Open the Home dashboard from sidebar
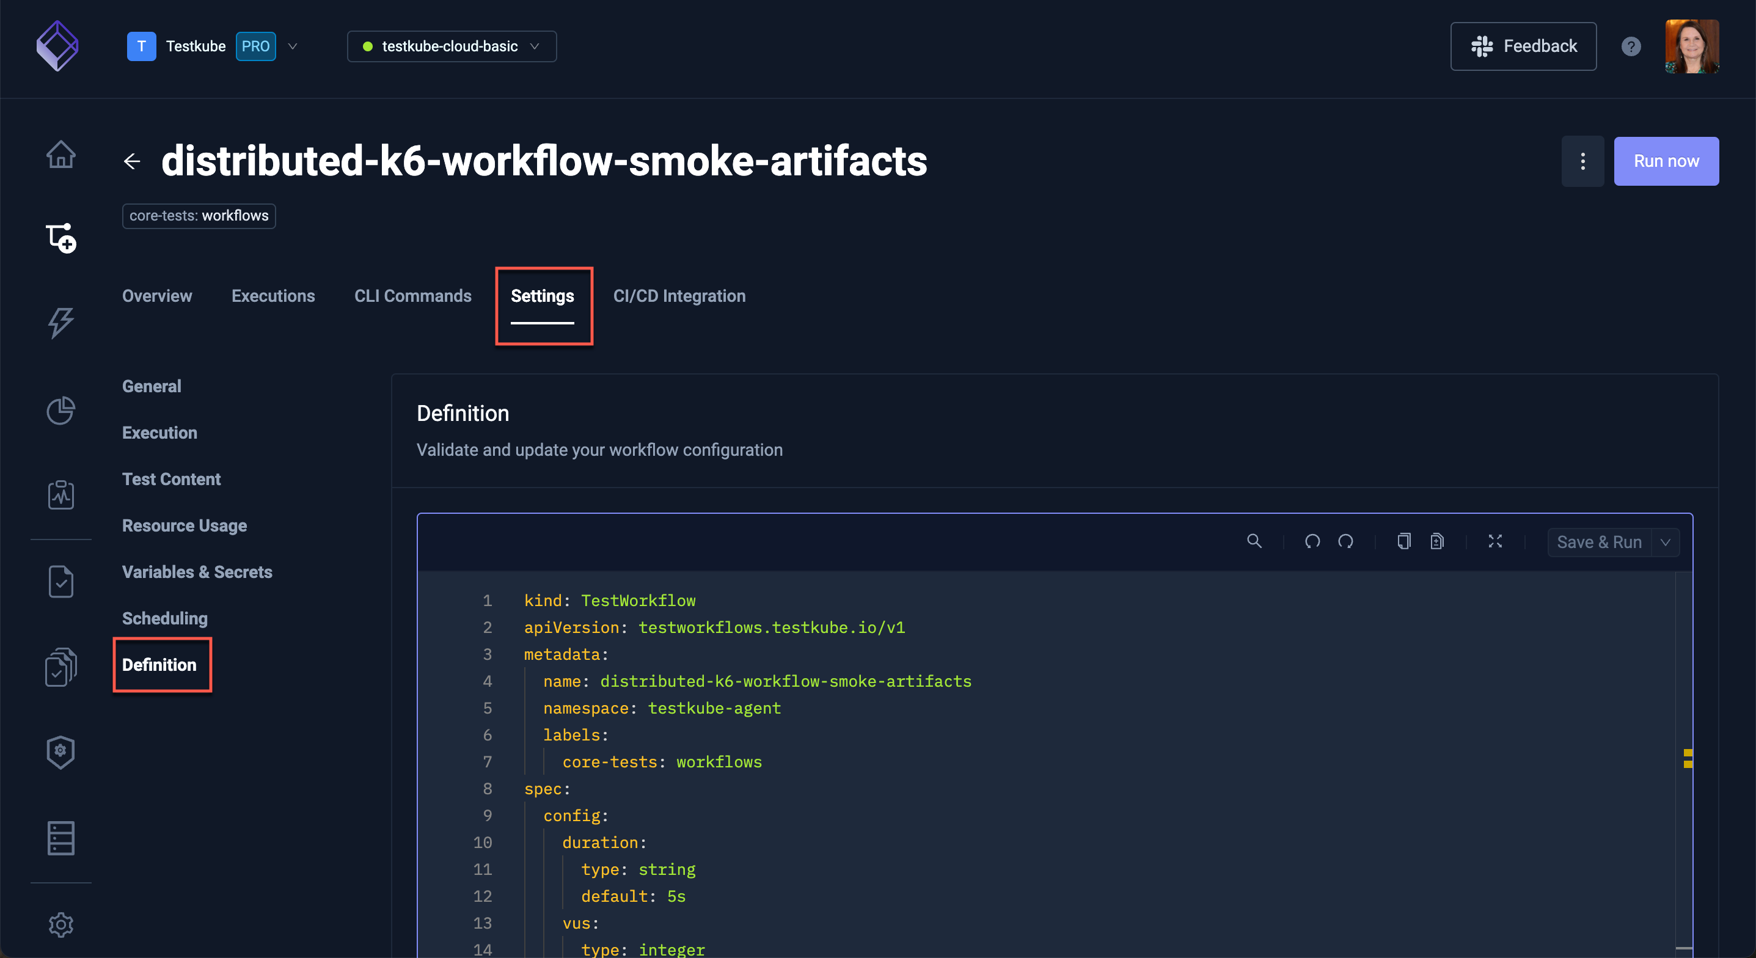The image size is (1756, 958). click(x=60, y=154)
